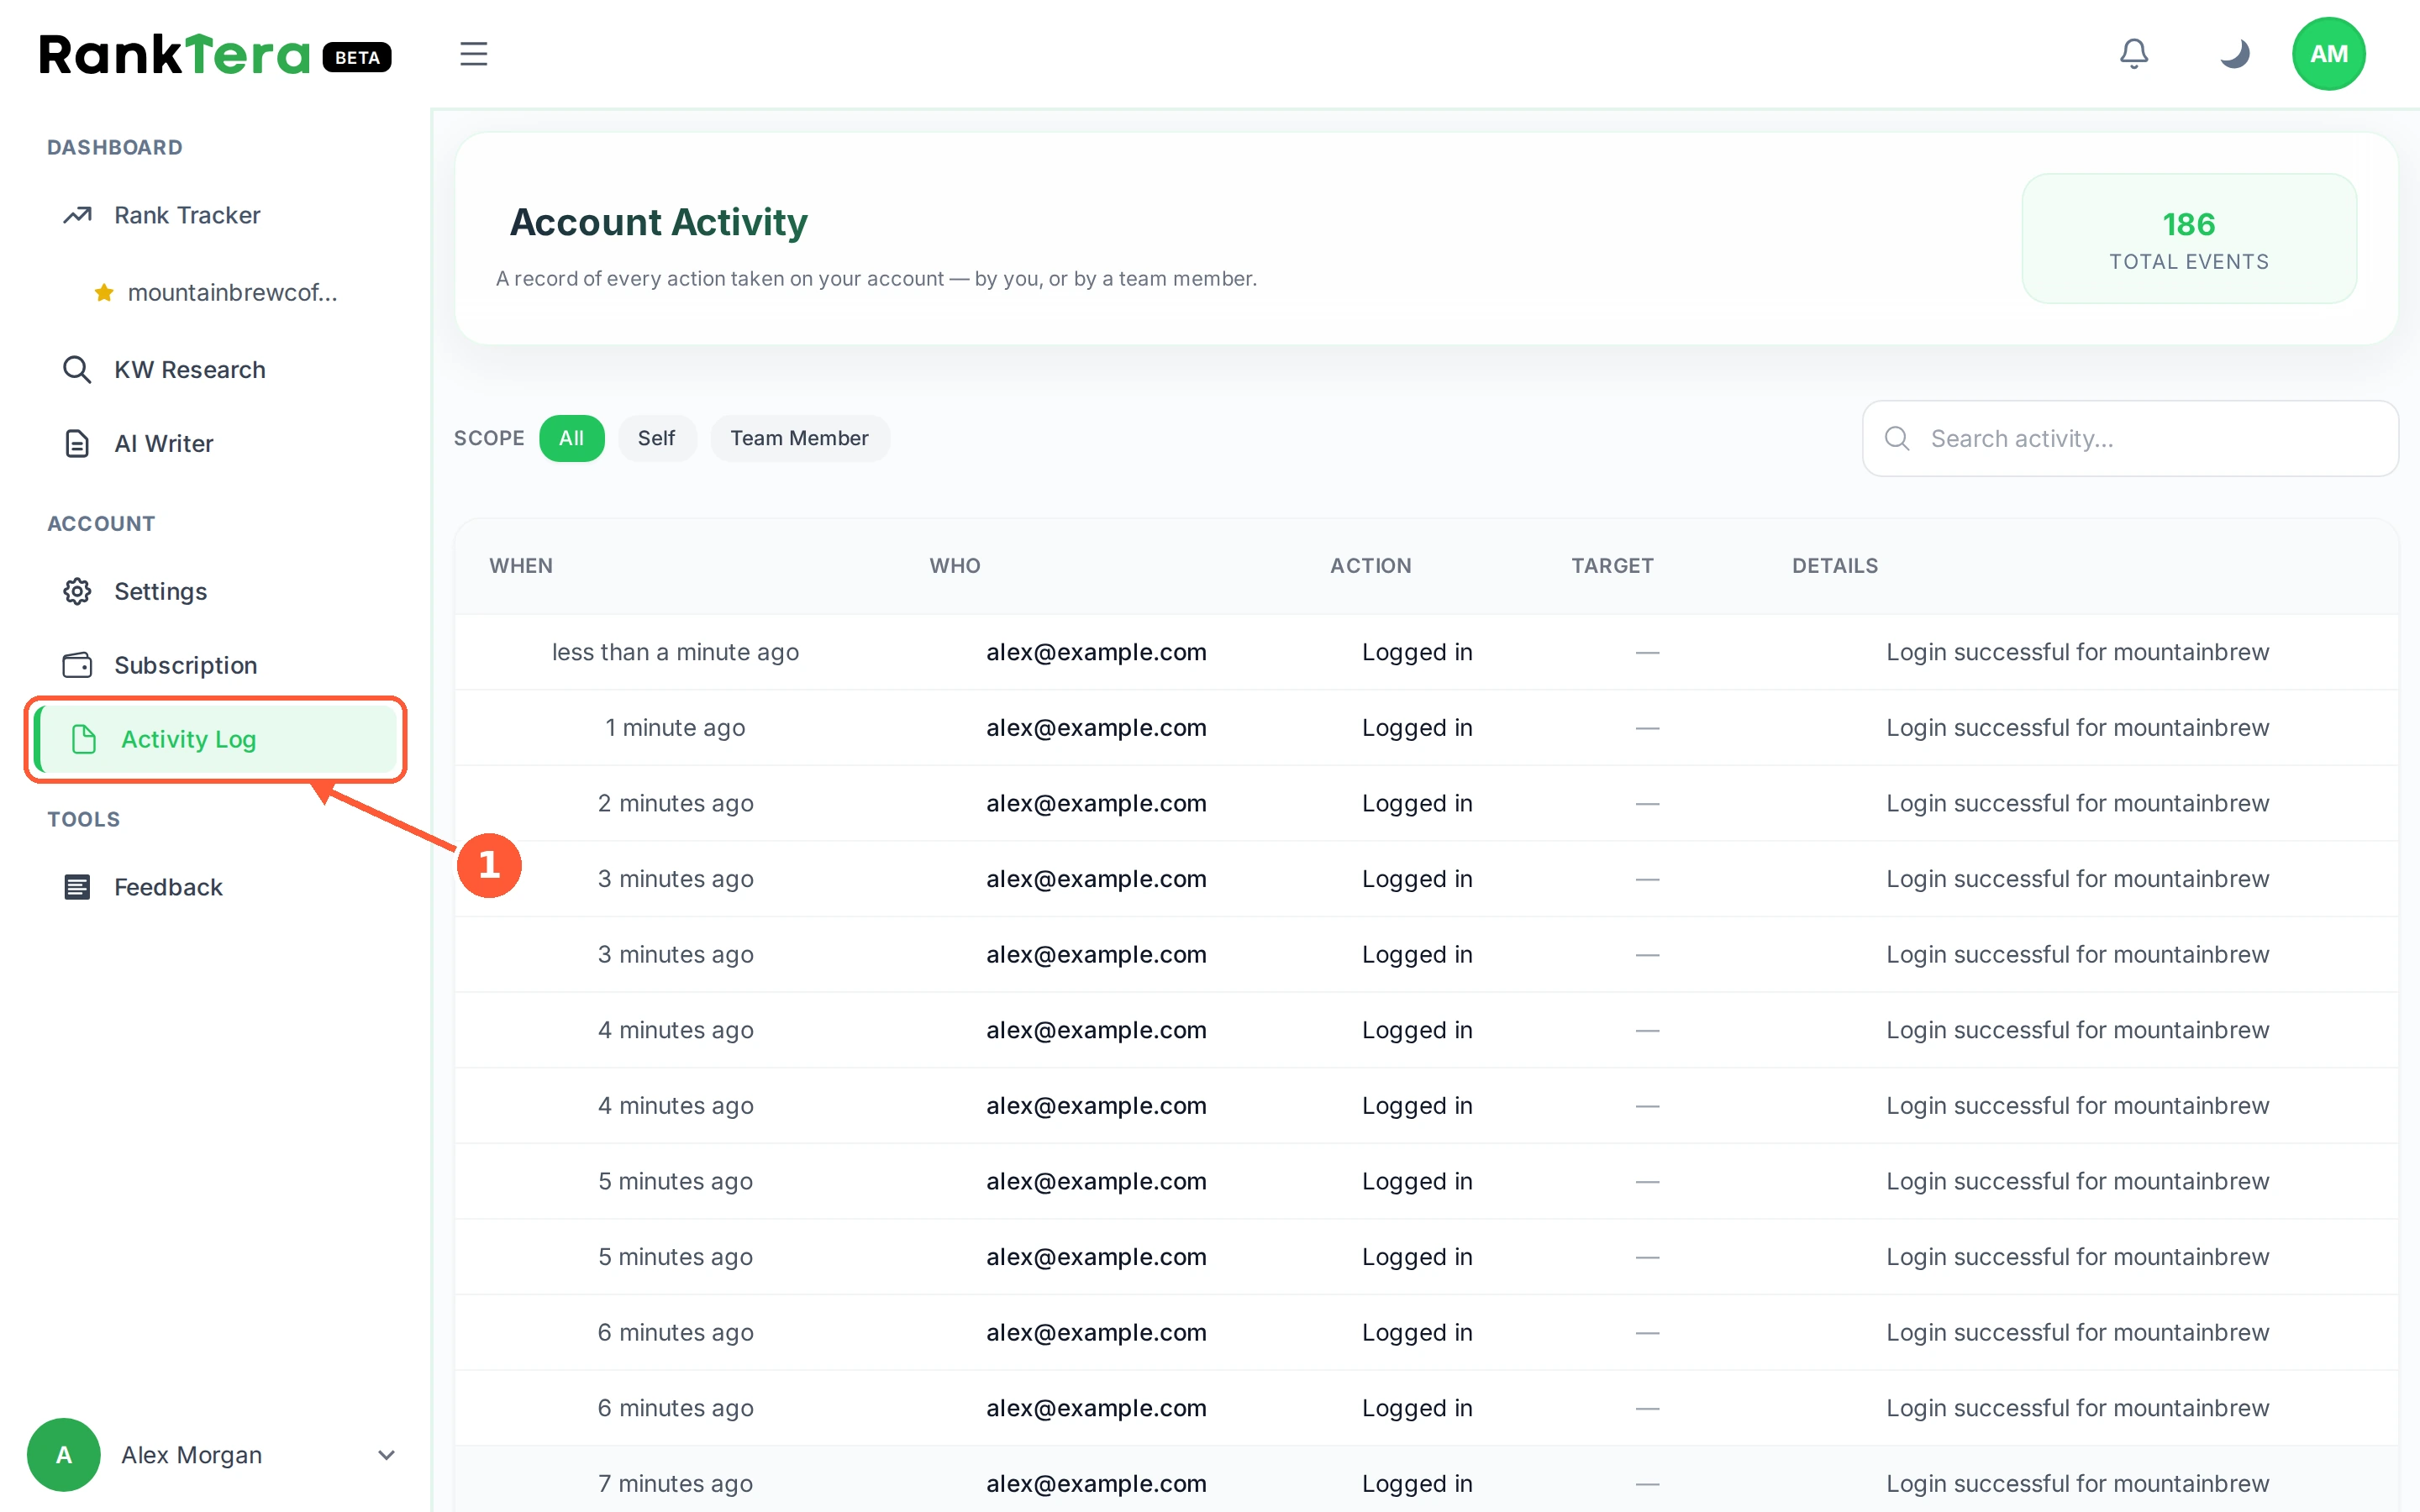Click the Activity Log file icon
This screenshot has width=2420, height=1512.
point(84,739)
